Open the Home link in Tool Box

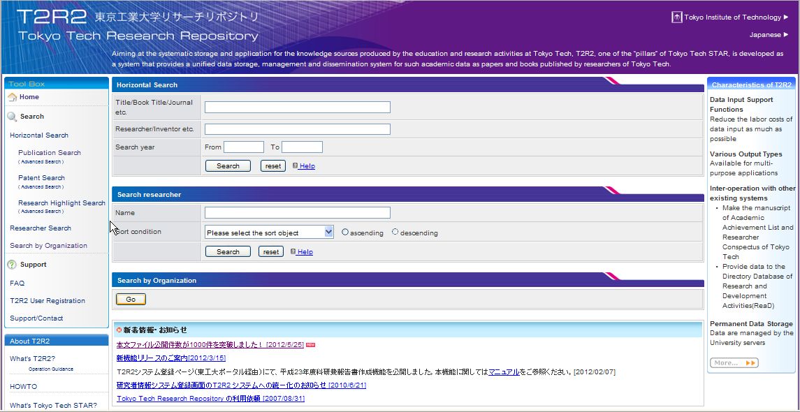[x=29, y=97]
